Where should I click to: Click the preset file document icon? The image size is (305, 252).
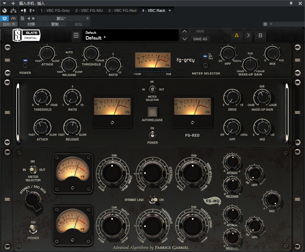pos(22,19)
